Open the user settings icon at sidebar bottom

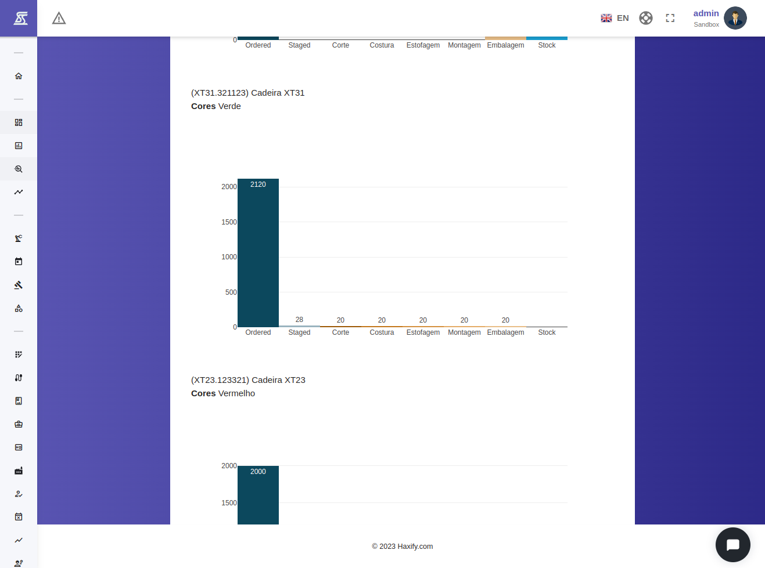coord(19,563)
